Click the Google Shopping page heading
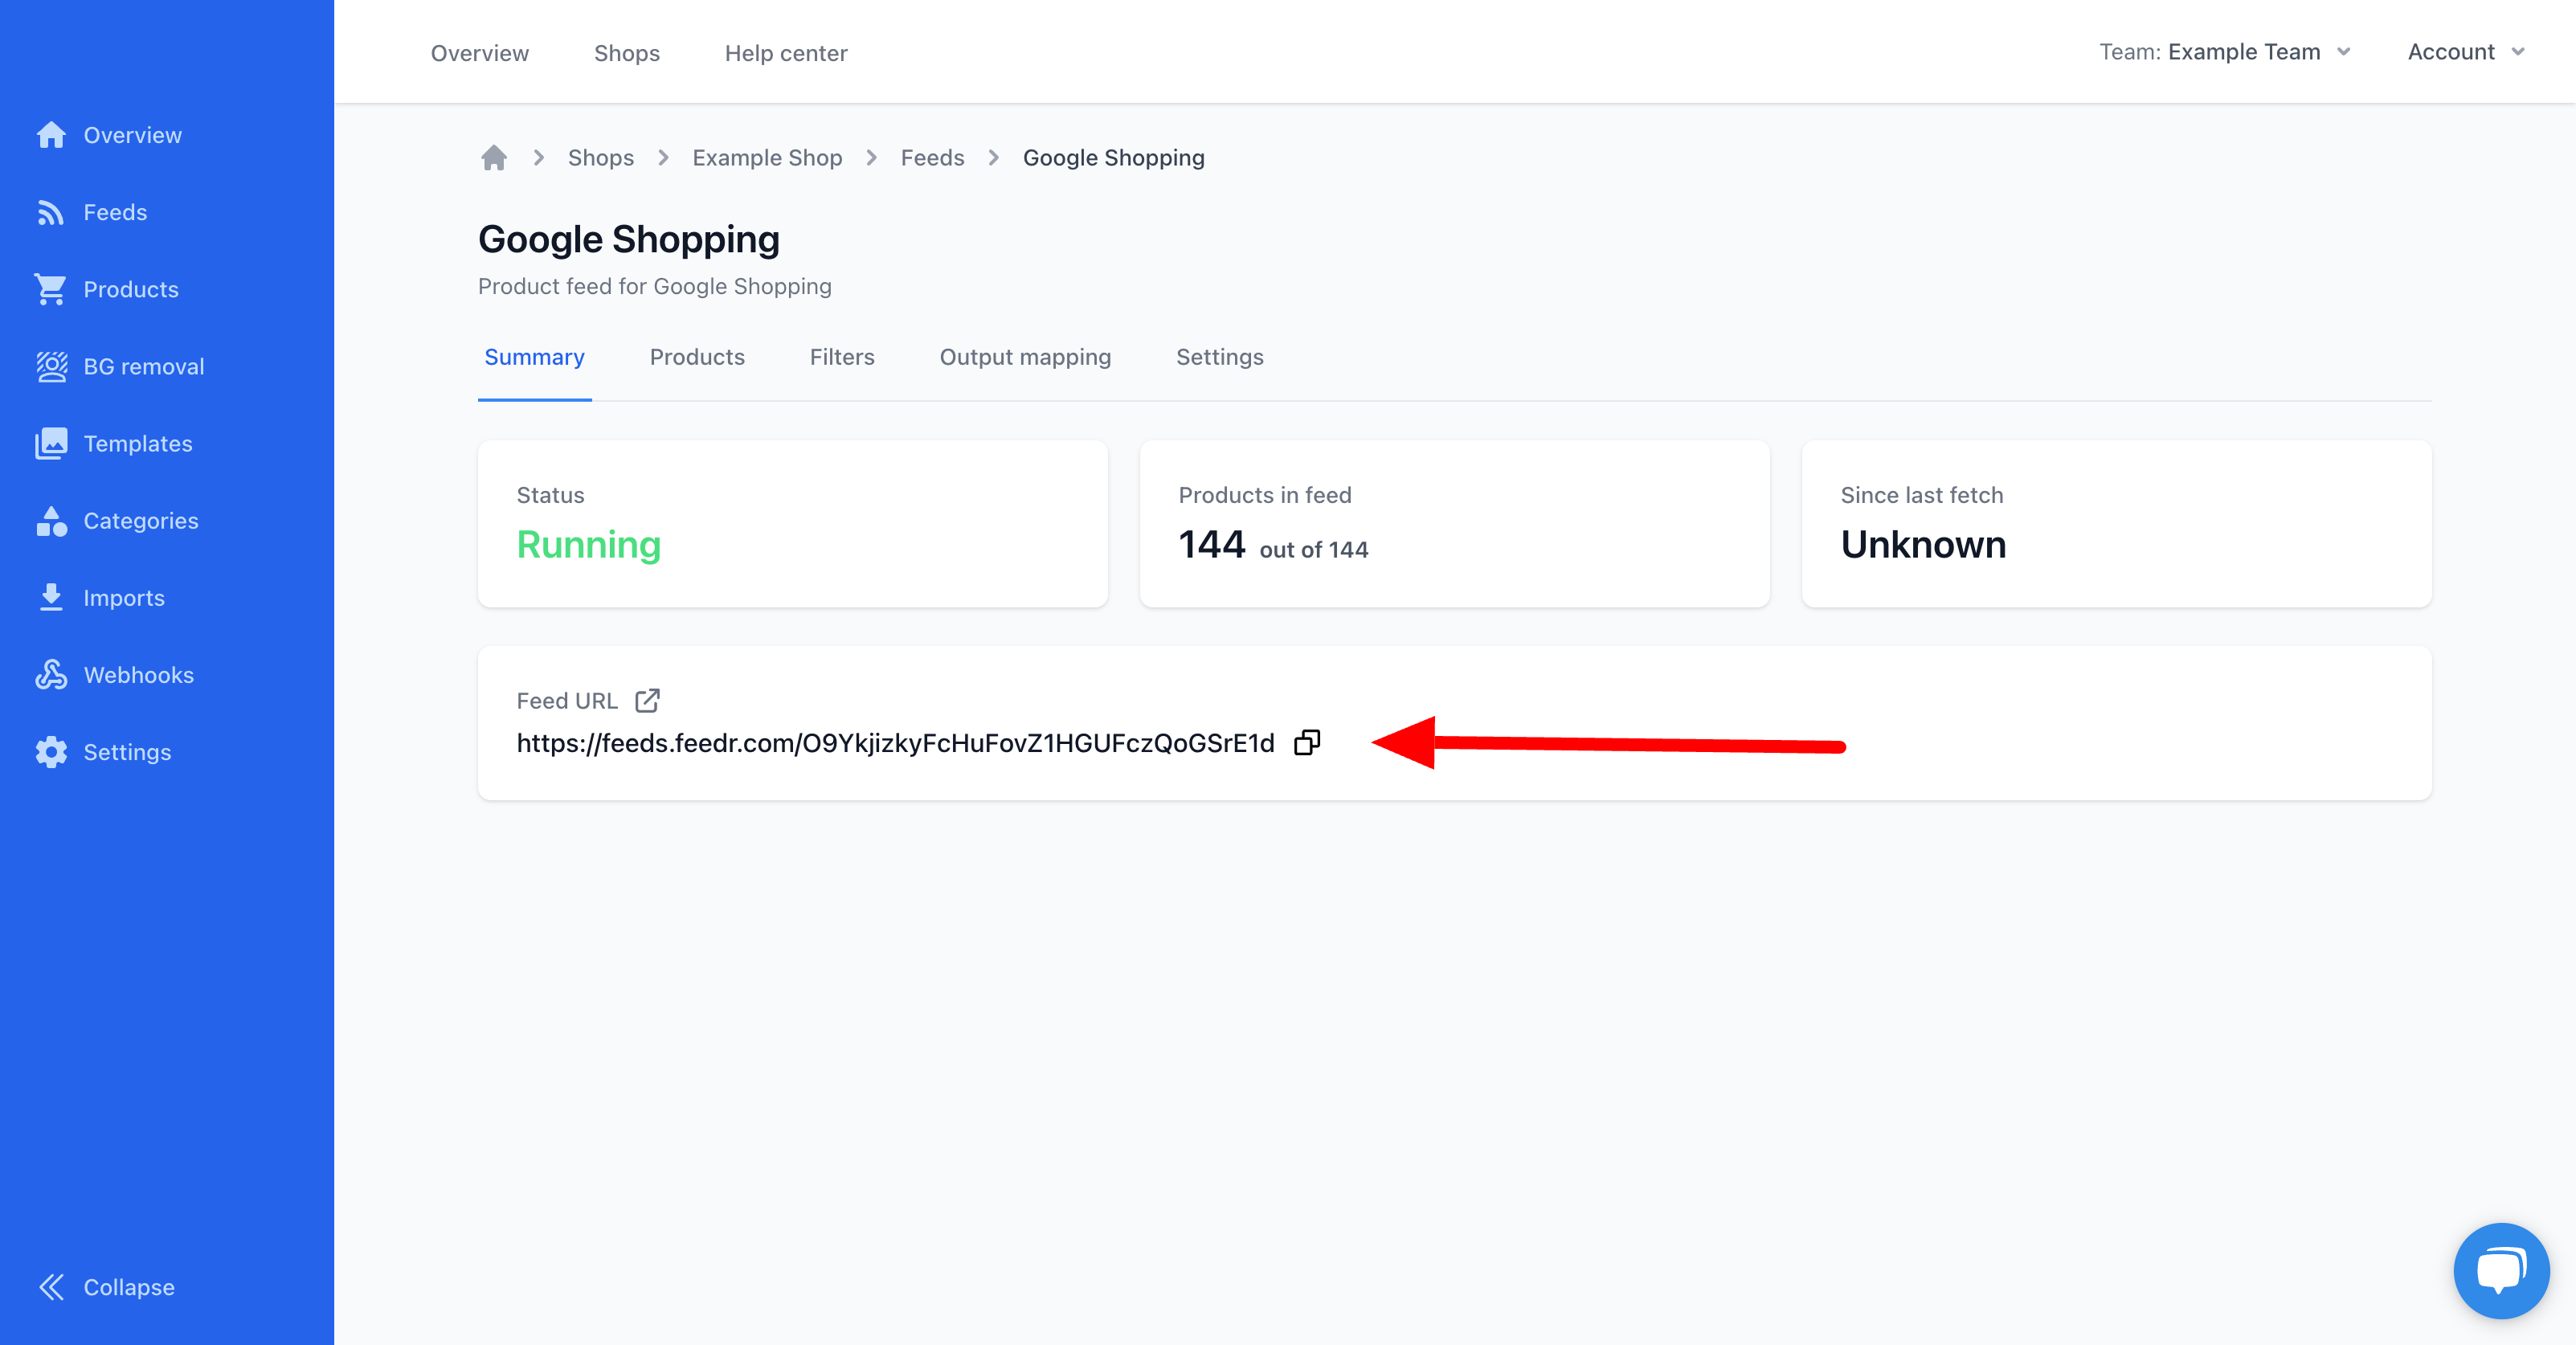The height and width of the screenshot is (1345, 2576). click(x=629, y=240)
